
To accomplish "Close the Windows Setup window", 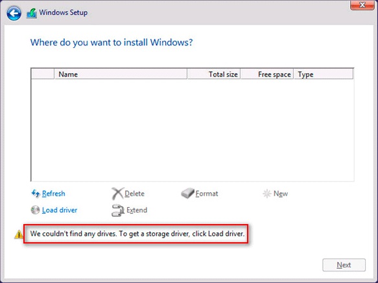I will [362, 5].
